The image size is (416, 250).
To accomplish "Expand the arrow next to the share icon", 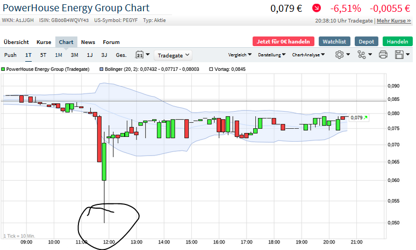I will [370, 55].
